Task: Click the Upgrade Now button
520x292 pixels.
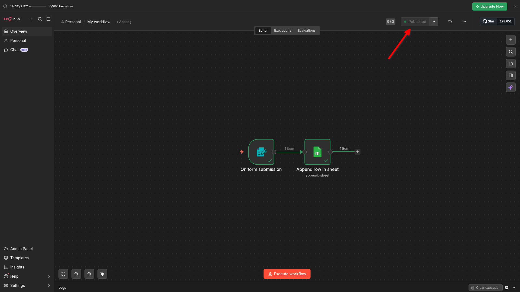Action: tap(489, 6)
